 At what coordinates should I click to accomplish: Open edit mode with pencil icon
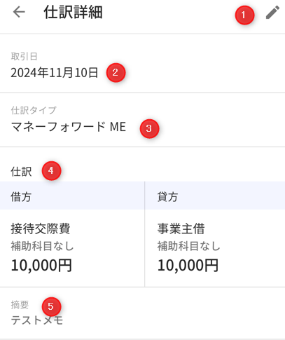click(272, 12)
